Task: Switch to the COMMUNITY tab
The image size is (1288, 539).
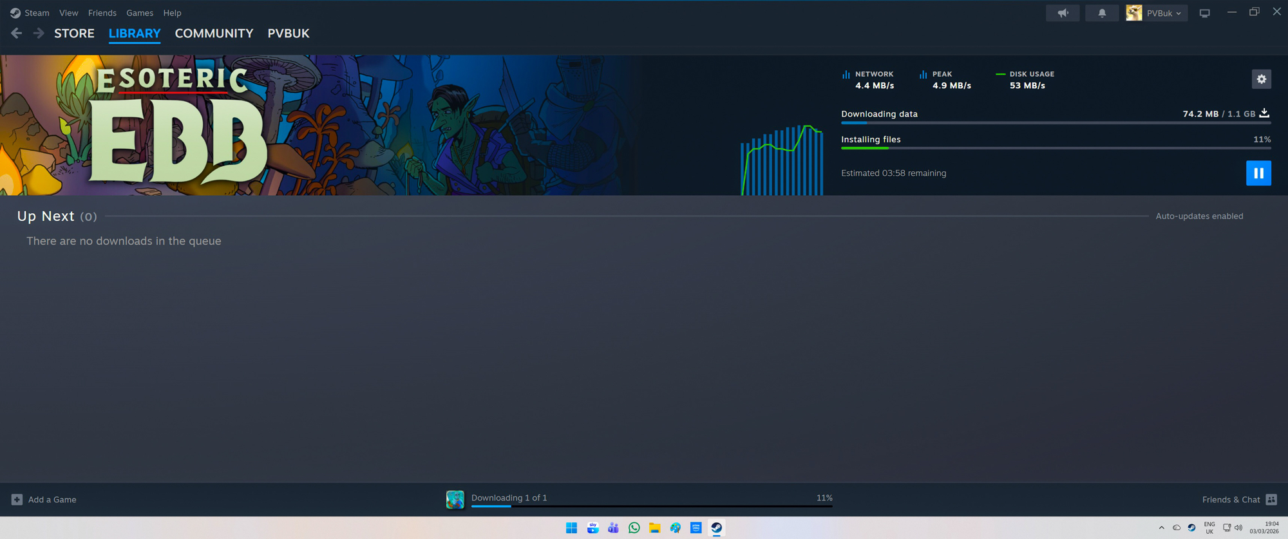Action: click(214, 33)
